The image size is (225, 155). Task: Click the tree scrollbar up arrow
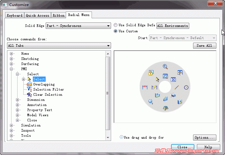[x=108, y=54]
